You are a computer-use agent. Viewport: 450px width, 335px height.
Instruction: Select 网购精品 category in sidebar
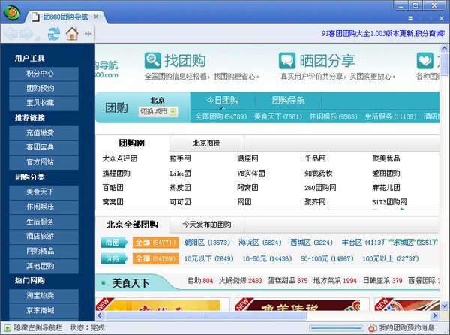pyautogui.click(x=43, y=251)
